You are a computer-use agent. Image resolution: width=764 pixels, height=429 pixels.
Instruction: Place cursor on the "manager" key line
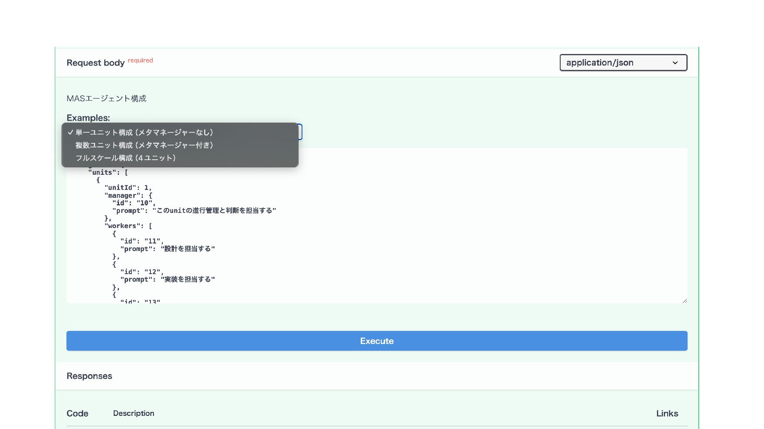[x=128, y=195]
